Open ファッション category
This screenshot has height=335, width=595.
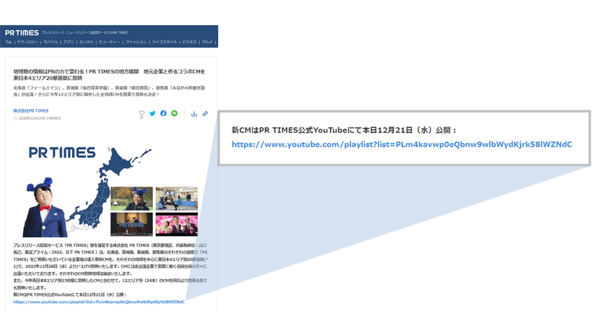(136, 42)
